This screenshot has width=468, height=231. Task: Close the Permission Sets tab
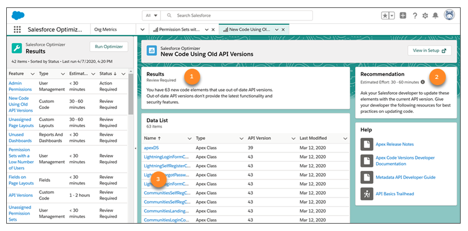click(213, 30)
